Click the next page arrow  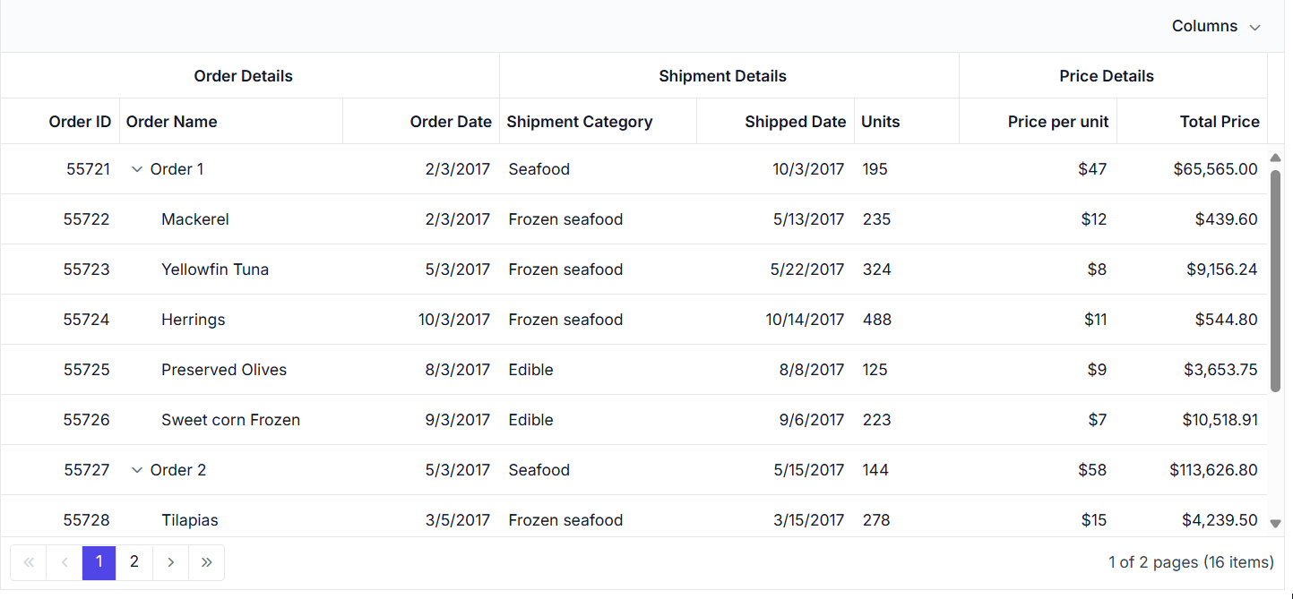(x=170, y=562)
